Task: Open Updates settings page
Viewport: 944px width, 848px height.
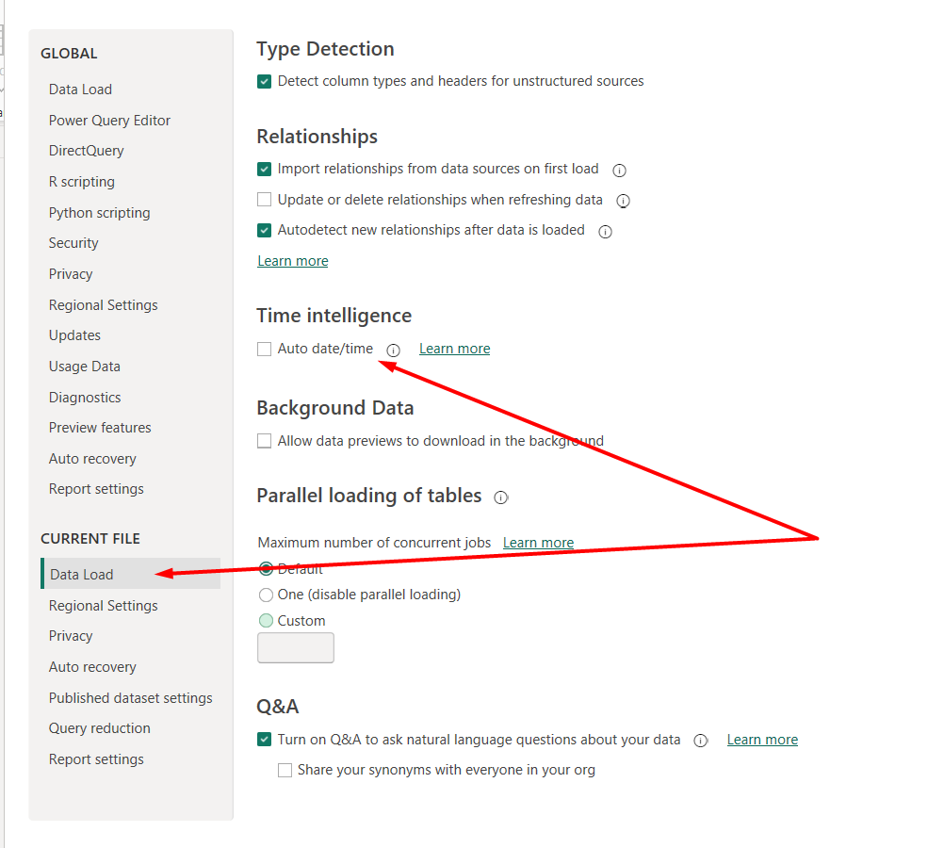Action: [74, 335]
